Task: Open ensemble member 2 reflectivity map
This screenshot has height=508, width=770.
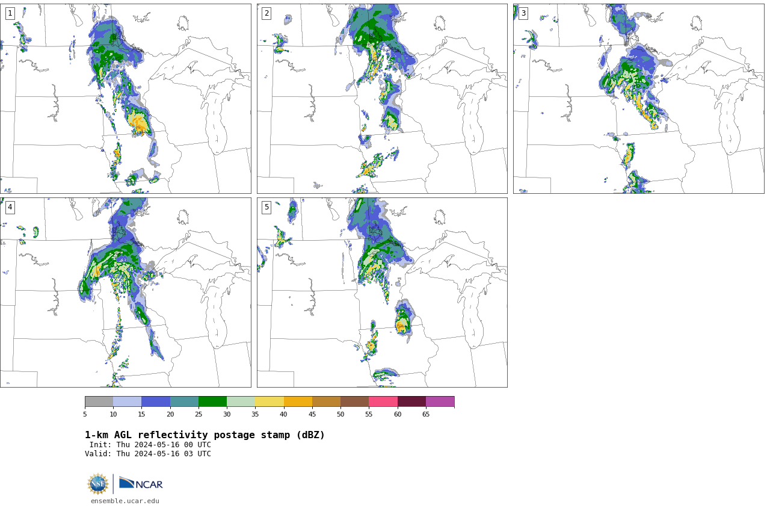Action: tap(382, 99)
